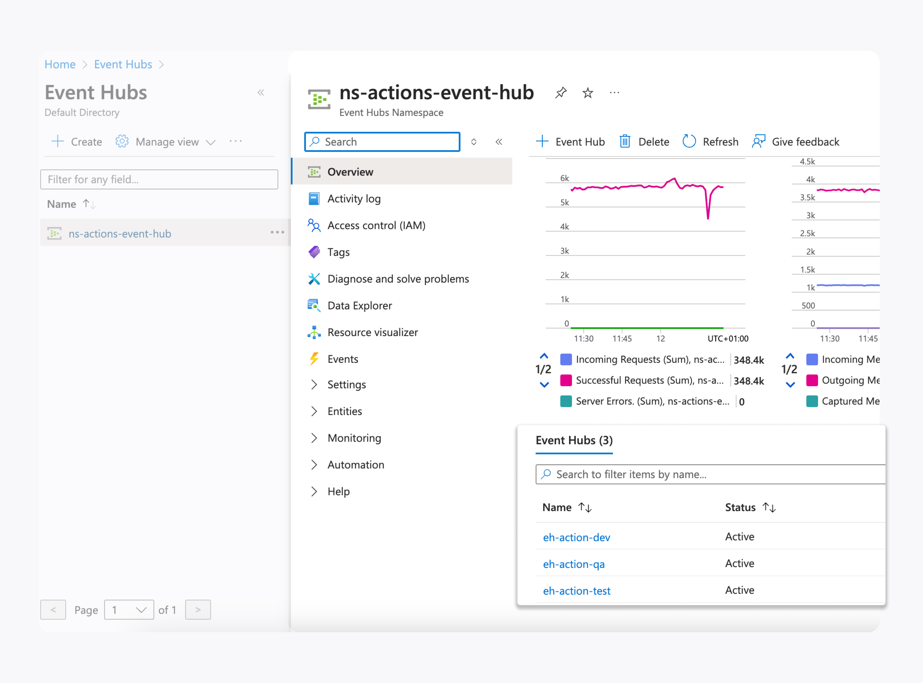Click Server Errors legend color swatch
This screenshot has width=923, height=683.
pos(566,401)
